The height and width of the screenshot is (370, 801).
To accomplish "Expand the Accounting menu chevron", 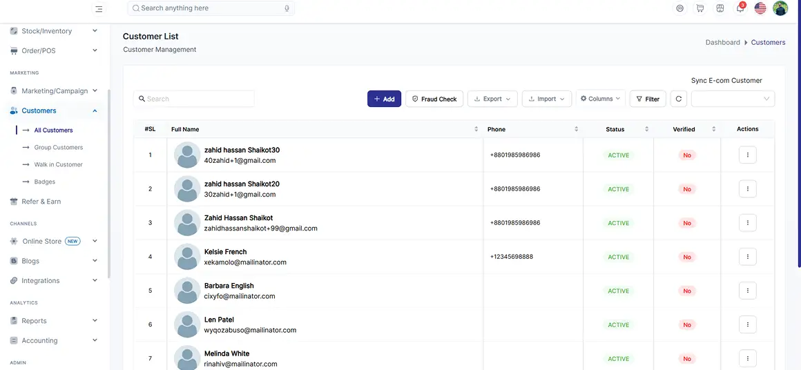I will (x=95, y=340).
